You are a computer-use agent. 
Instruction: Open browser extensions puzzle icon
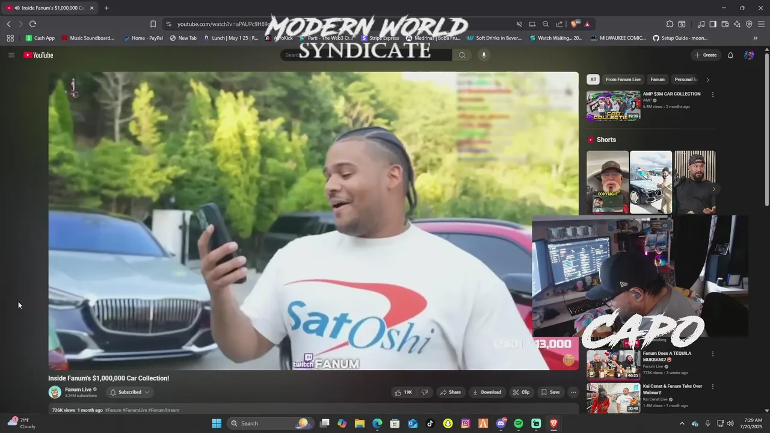[x=670, y=24]
